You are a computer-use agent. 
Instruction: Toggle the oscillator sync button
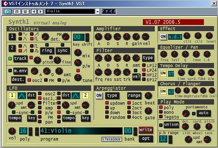coord(63,51)
